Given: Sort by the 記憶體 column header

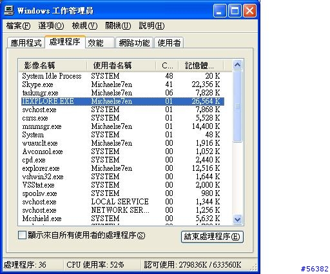Looking at the screenshot, I should click(201, 66).
